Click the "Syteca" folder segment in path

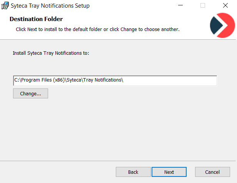[x=73, y=80]
